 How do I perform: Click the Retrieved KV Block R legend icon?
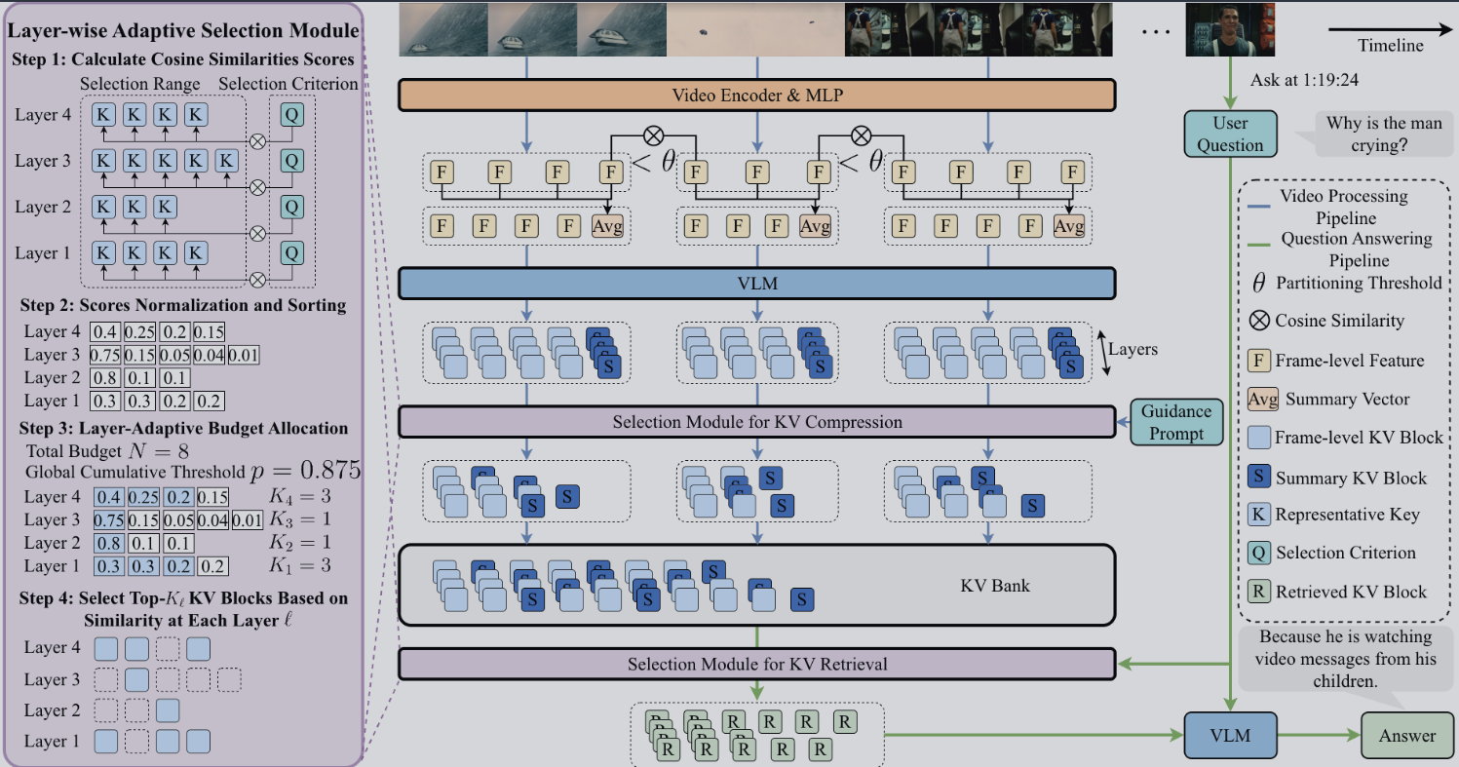click(x=1259, y=592)
